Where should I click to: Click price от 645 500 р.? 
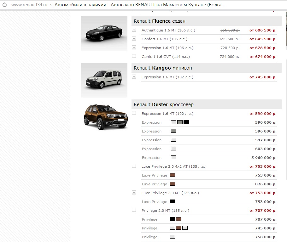(x=263, y=39)
